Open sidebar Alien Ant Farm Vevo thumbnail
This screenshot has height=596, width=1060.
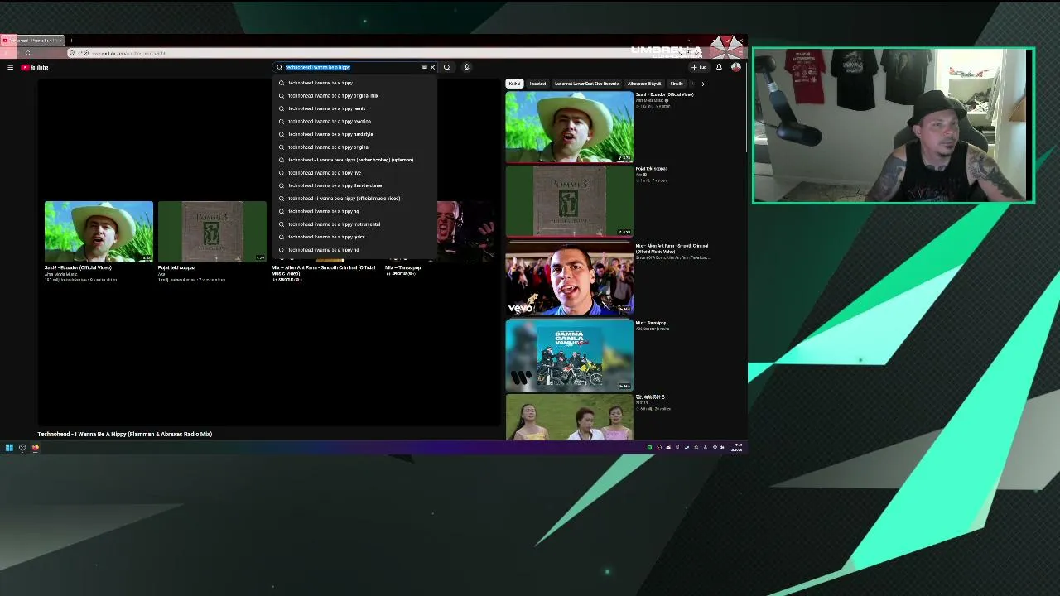(x=569, y=278)
